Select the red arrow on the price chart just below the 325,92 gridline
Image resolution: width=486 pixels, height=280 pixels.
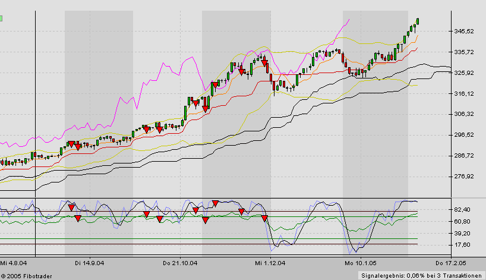point(242,73)
